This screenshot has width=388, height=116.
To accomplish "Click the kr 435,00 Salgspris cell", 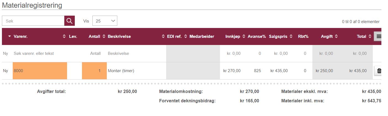I will pos(279,71).
